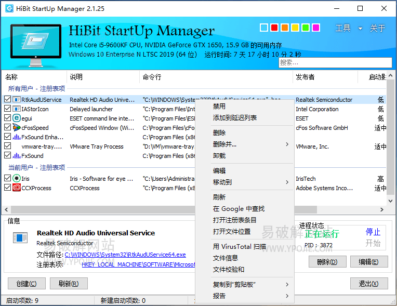Pick the red theme swatch
This screenshot has height=306, width=397.
point(274,28)
